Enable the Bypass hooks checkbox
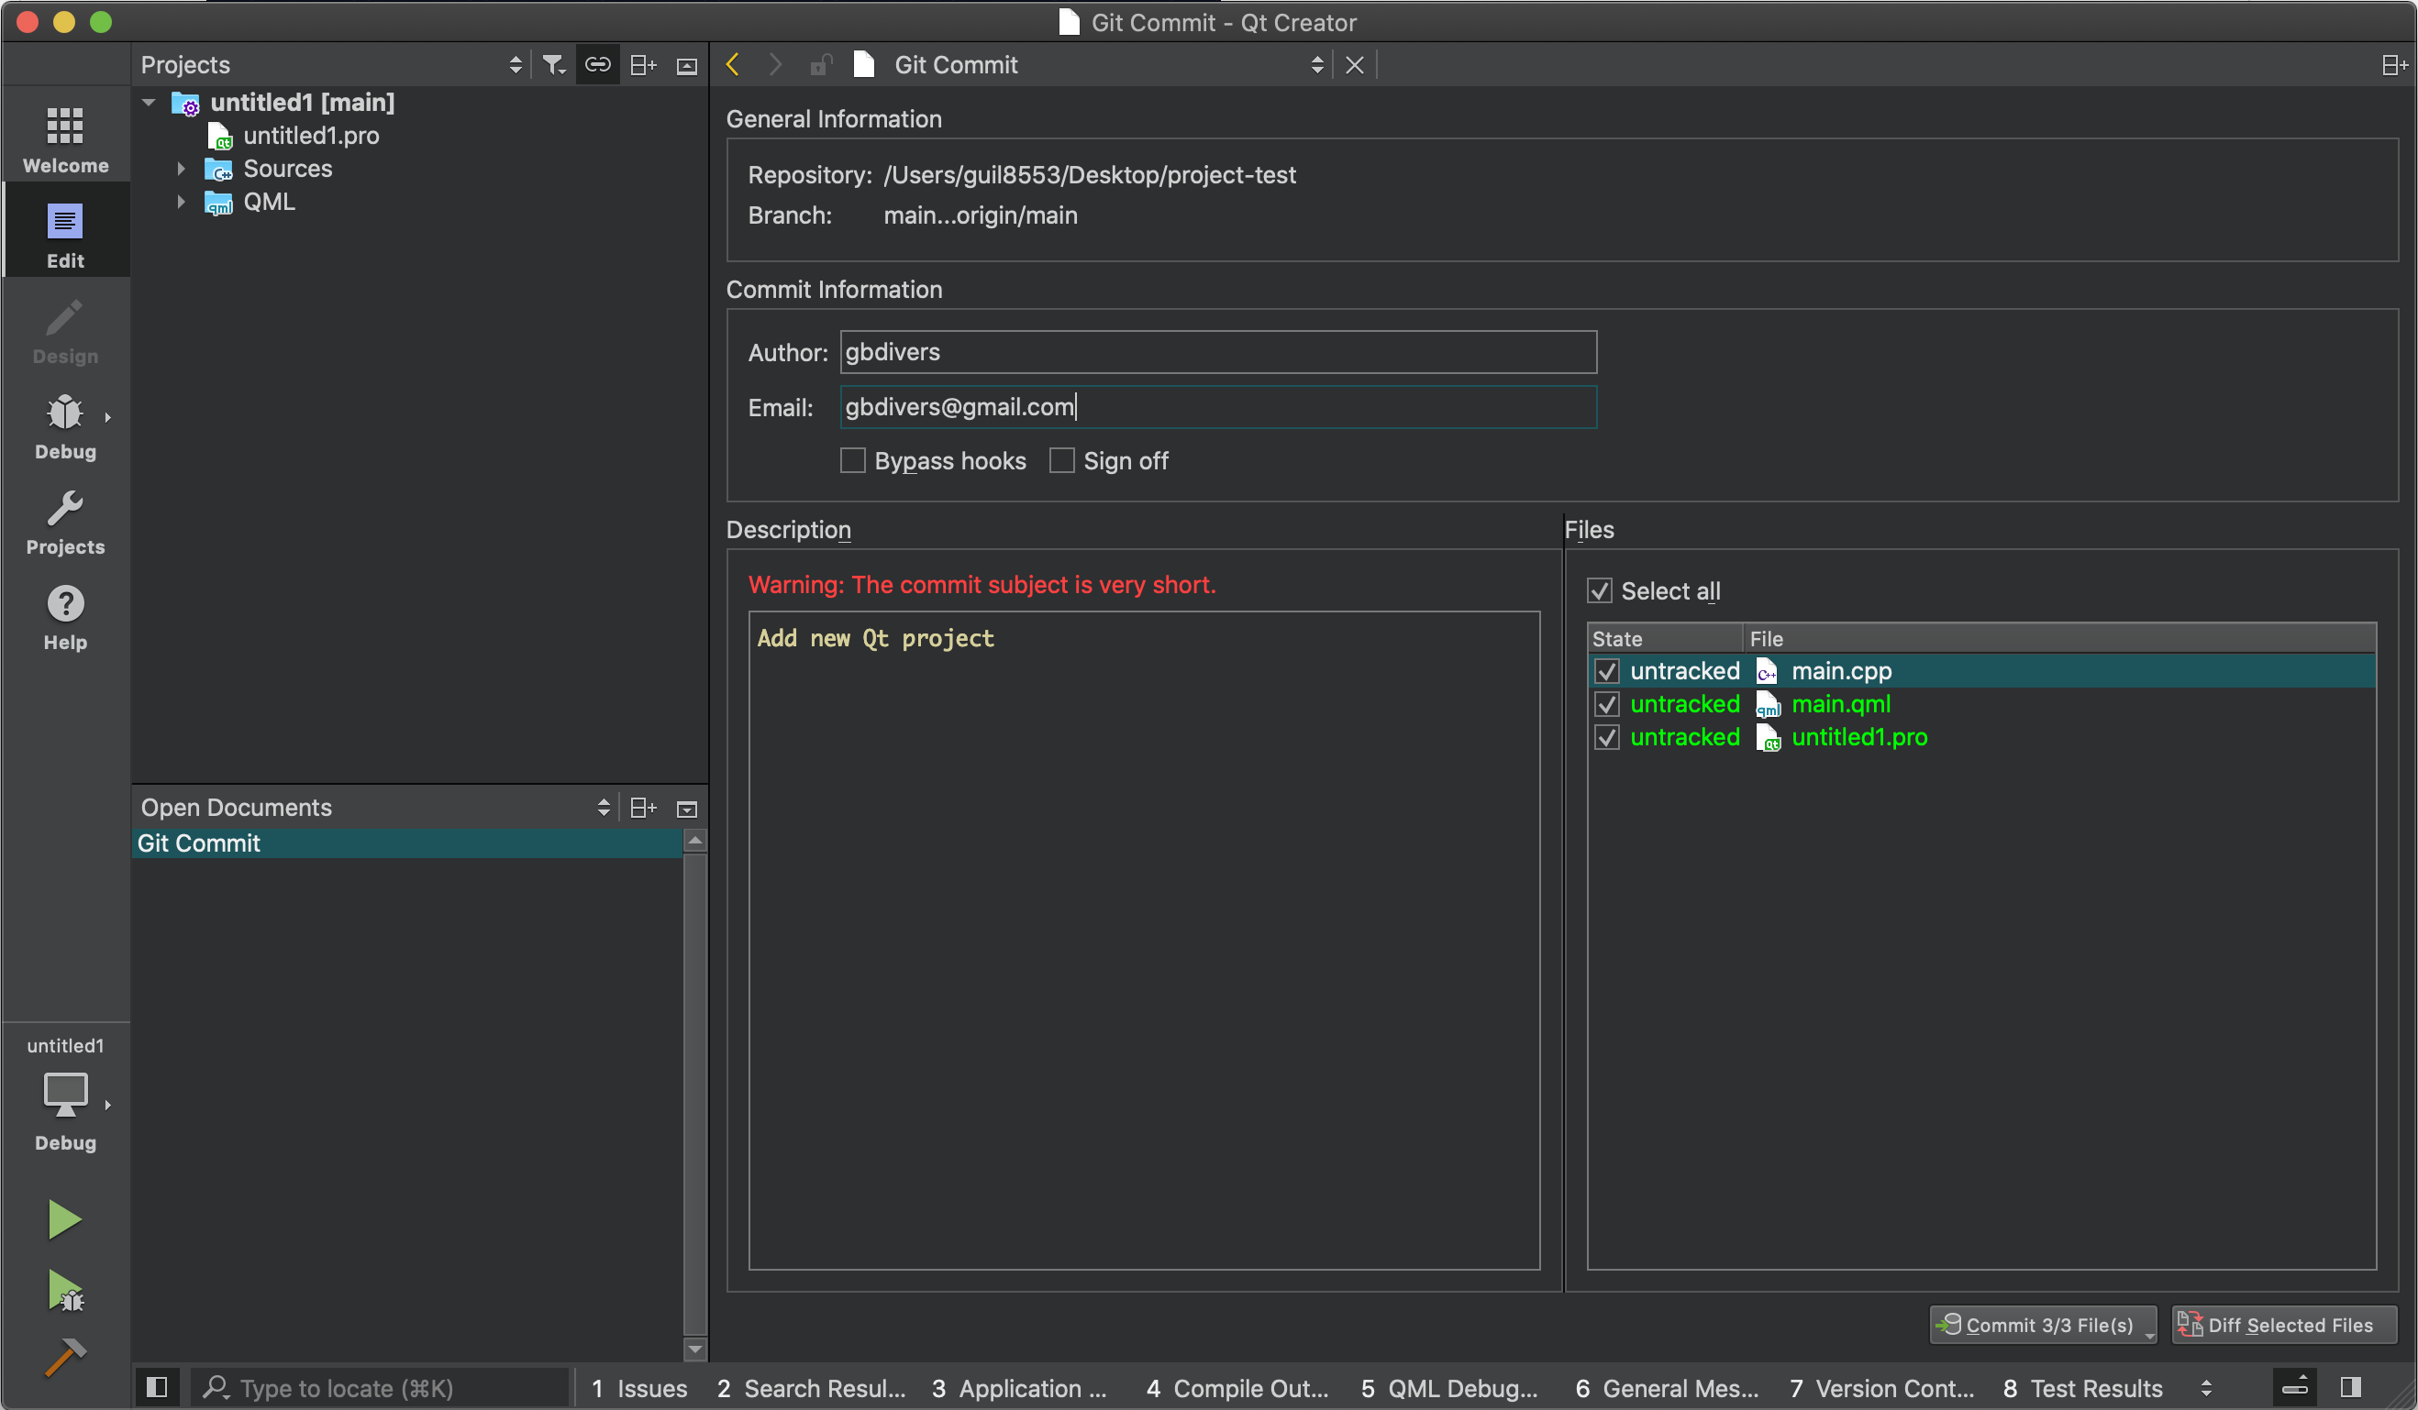This screenshot has width=2418, height=1410. coord(853,460)
